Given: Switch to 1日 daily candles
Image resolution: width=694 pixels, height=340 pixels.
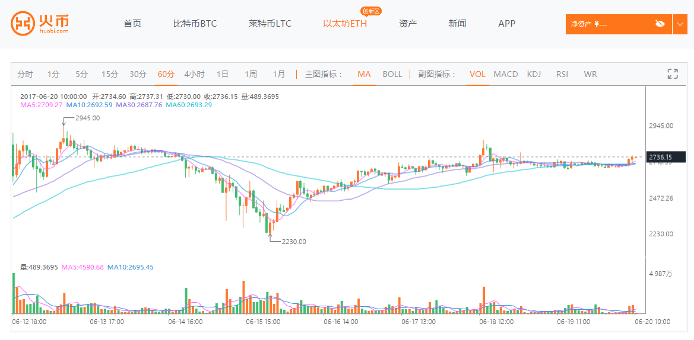Looking at the screenshot, I should (223, 74).
